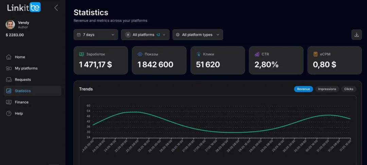Click the eCPM calculator icon
The height and width of the screenshot is (165, 367).
[x=315, y=54]
